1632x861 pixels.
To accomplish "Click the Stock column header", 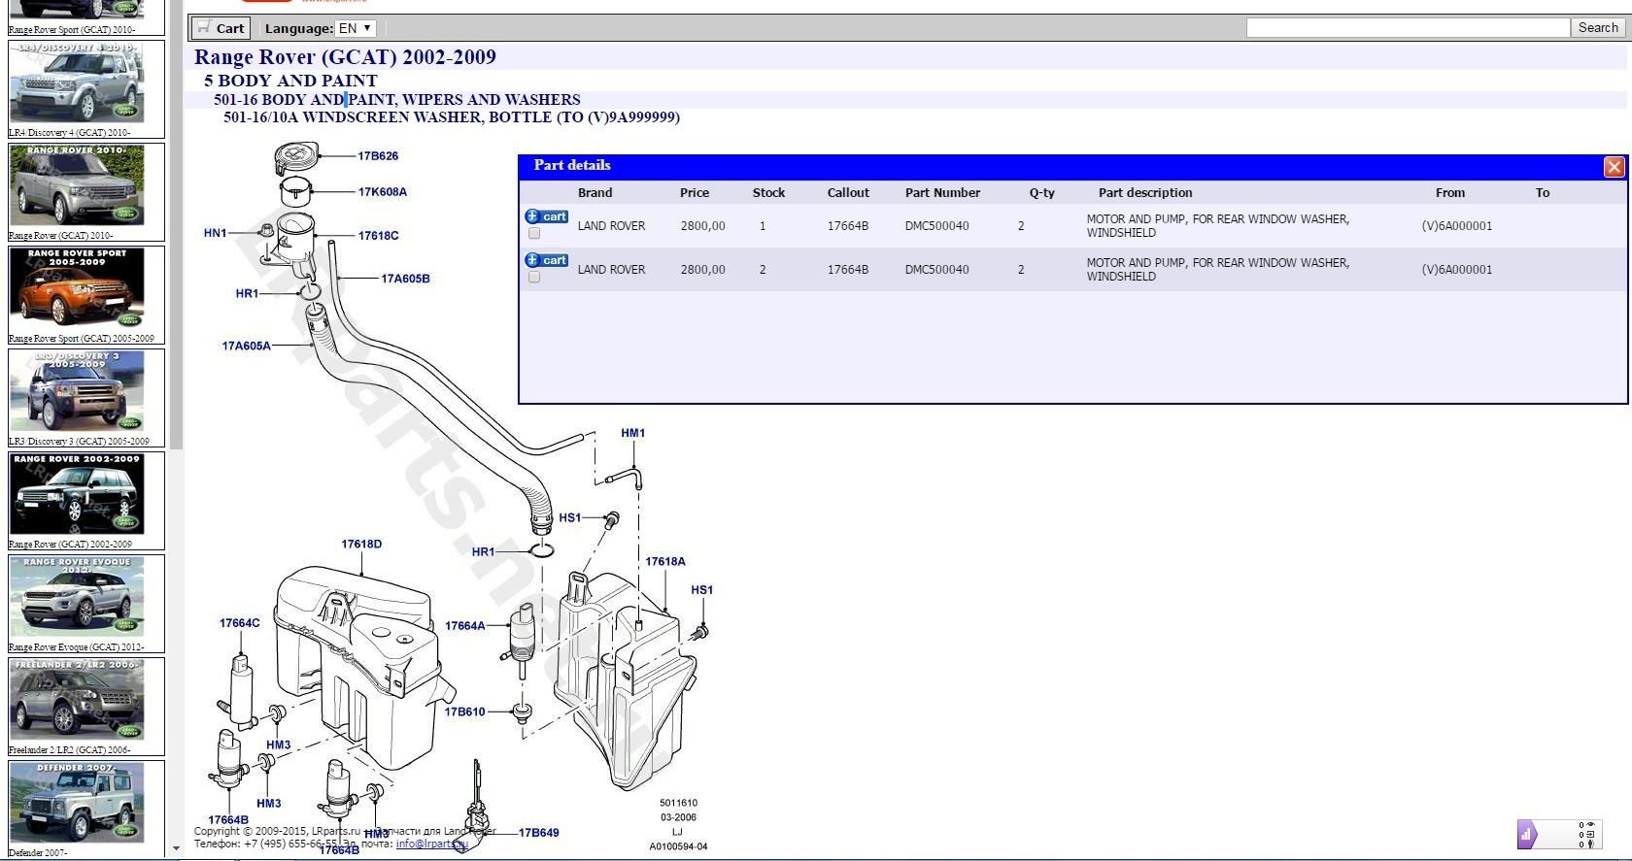I will coord(768,192).
